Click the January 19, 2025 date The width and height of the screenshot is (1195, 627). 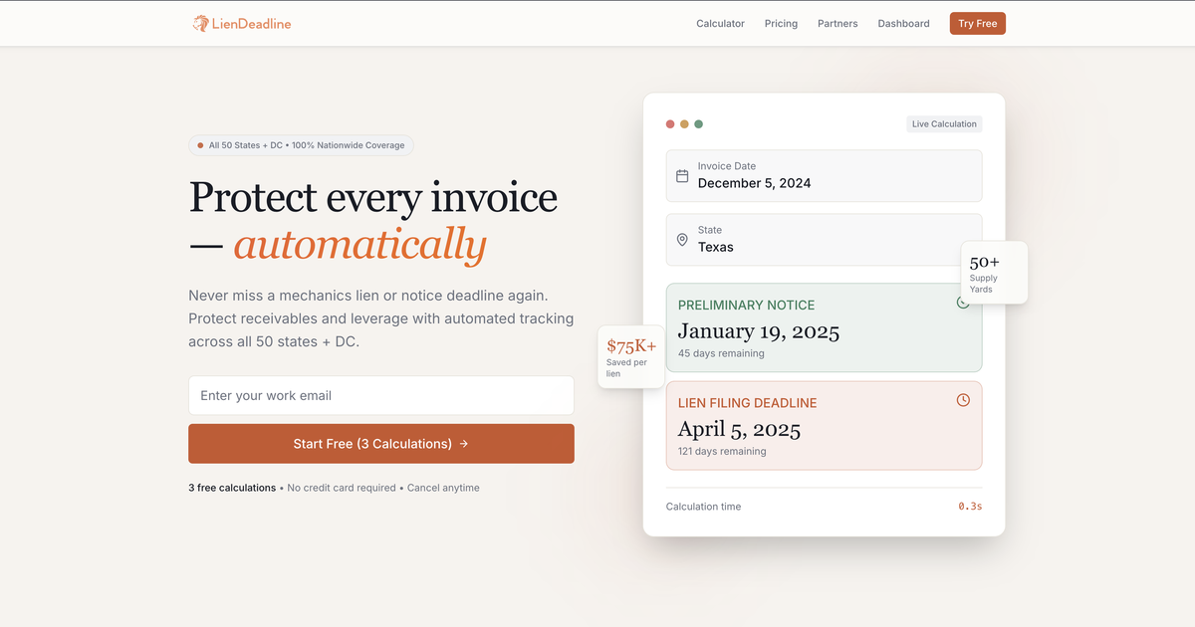759,331
